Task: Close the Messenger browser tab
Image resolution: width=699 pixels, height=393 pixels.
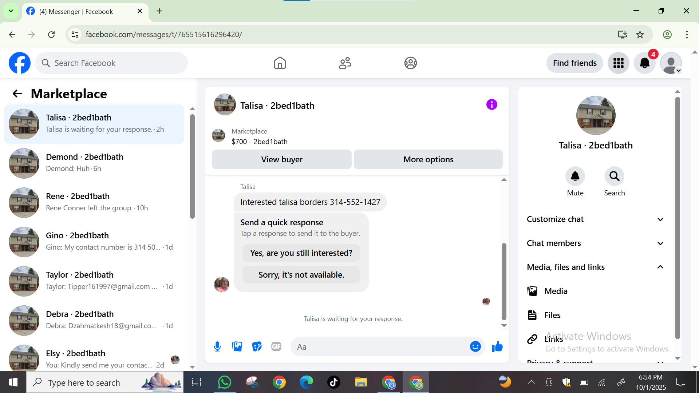Action: pyautogui.click(x=139, y=11)
